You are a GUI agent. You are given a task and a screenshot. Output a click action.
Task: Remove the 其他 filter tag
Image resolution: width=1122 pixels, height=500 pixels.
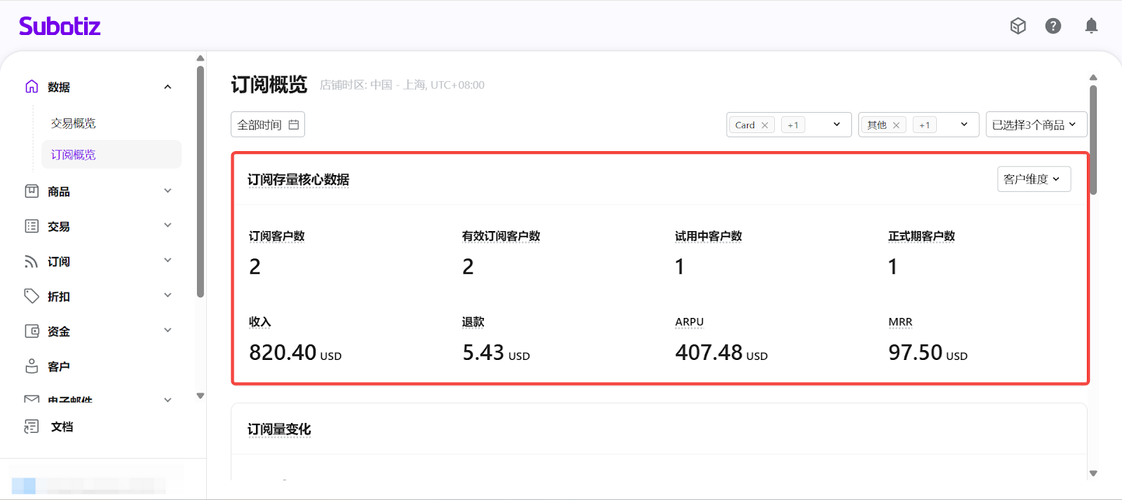(x=896, y=125)
